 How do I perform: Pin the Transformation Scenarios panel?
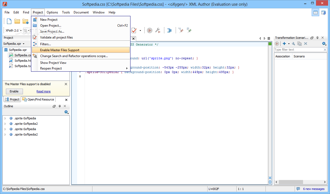[x=317, y=38]
